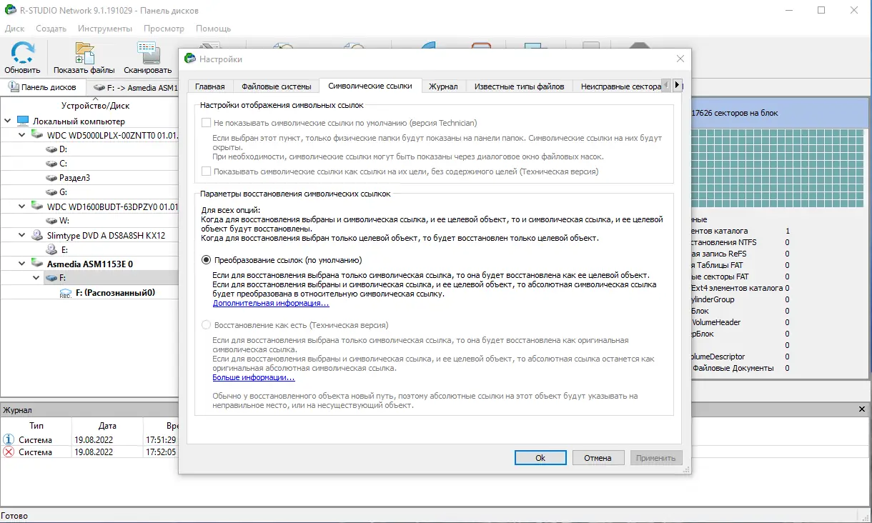Click the Ok button
The width and height of the screenshot is (872, 523).
(540, 458)
